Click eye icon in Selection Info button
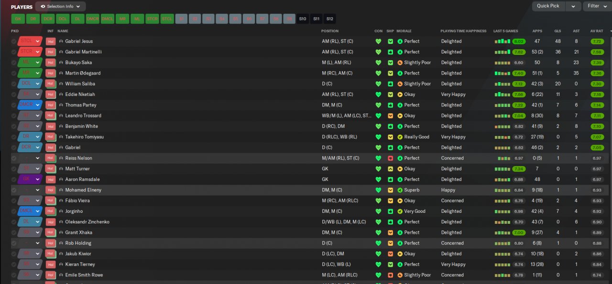 43,7
